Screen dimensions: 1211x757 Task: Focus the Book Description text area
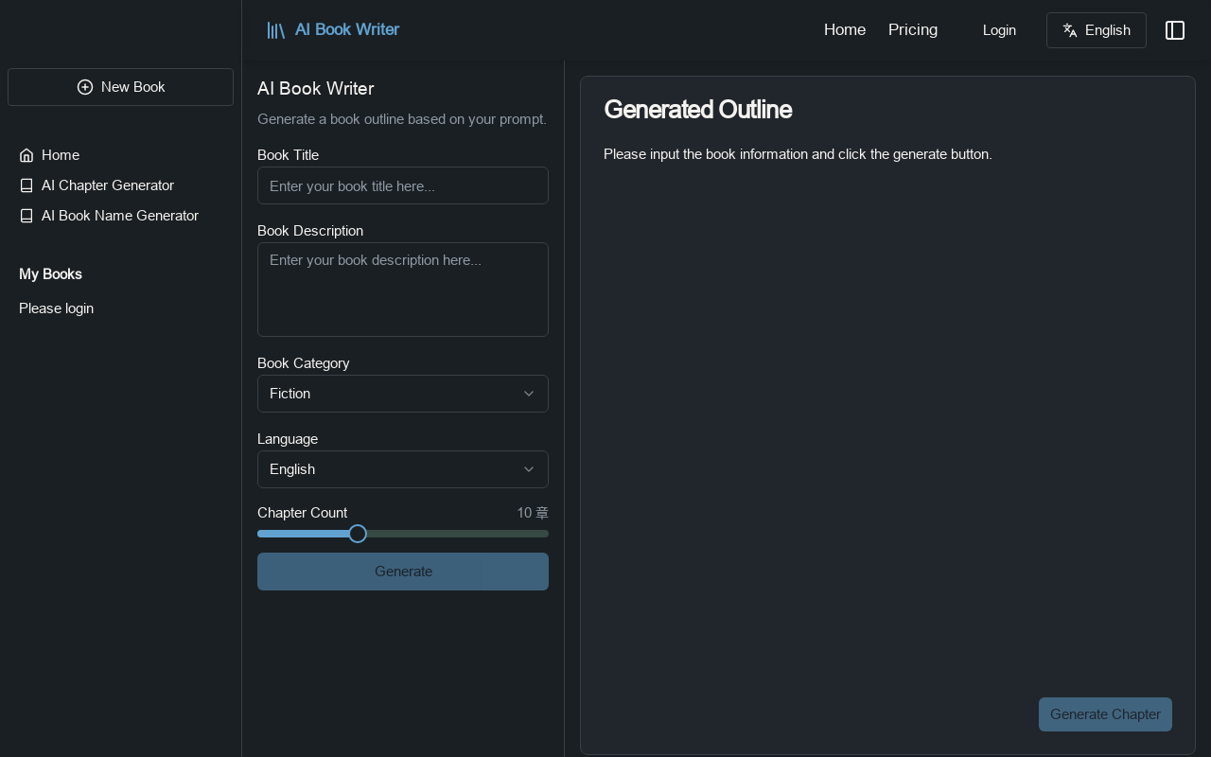point(403,290)
